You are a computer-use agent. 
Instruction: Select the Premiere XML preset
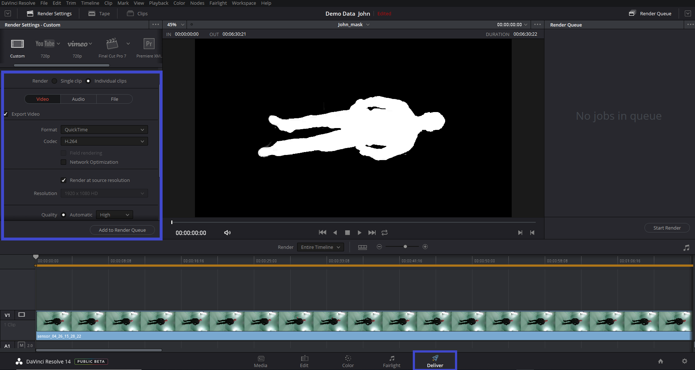coord(149,44)
